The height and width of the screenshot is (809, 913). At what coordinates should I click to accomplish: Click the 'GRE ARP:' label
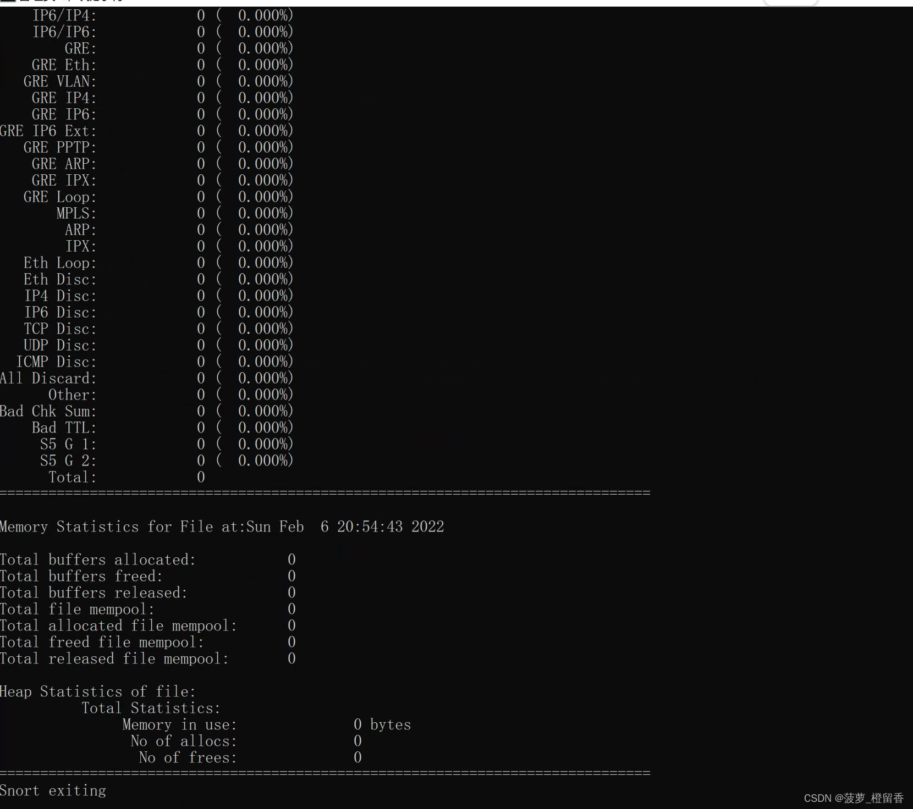tap(64, 164)
